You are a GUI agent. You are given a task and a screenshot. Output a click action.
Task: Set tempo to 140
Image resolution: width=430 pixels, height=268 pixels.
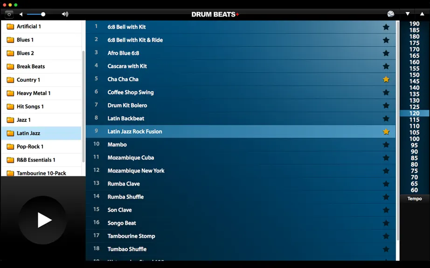point(414,88)
